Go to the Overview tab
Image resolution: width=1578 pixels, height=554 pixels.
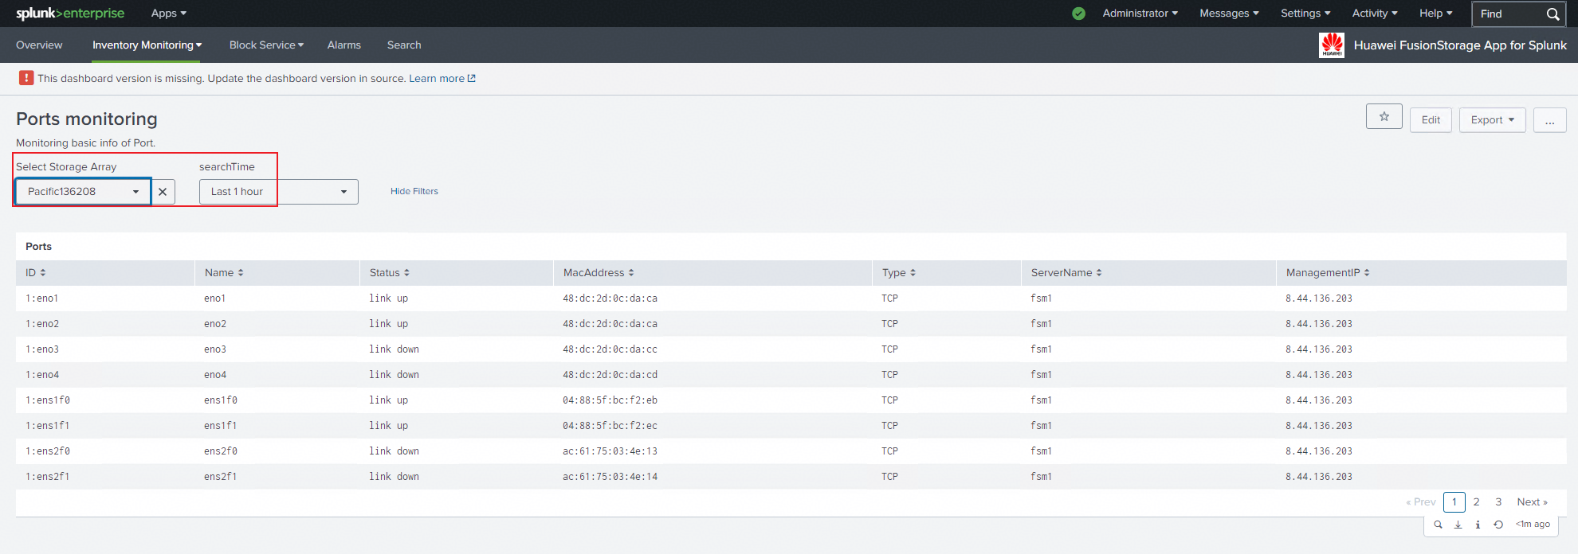(39, 45)
